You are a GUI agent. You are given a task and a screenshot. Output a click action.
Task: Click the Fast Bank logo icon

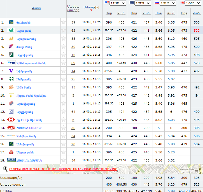[11, 46]
